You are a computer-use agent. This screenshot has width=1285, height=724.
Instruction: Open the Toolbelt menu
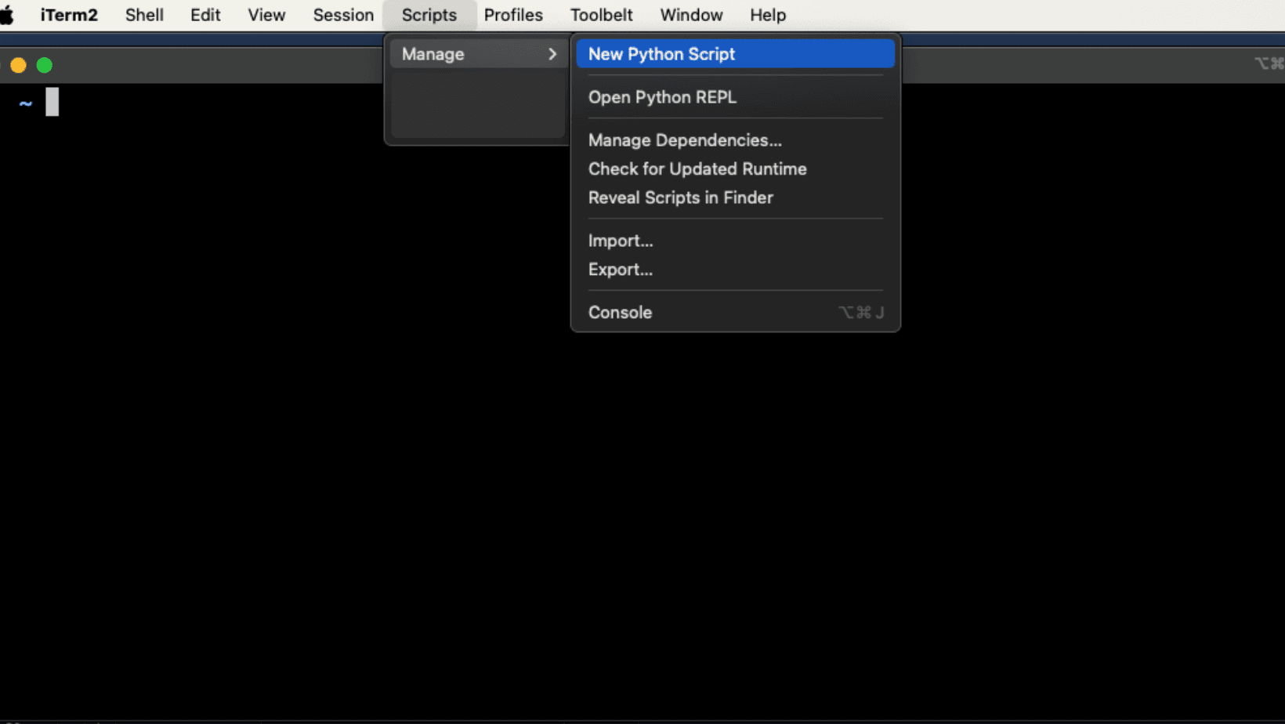[601, 15]
